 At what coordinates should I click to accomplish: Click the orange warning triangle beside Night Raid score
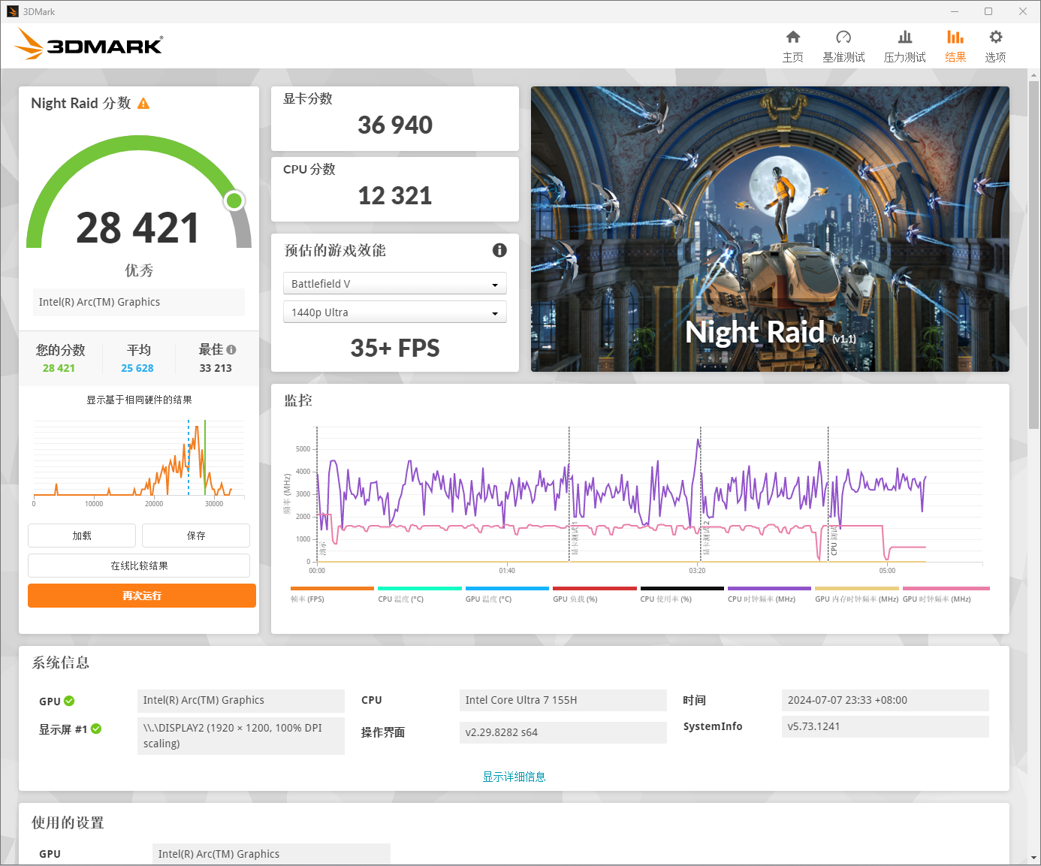tap(143, 104)
